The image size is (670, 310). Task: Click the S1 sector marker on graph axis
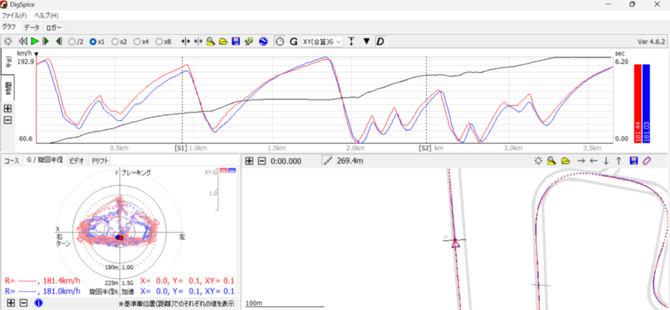coord(180,148)
